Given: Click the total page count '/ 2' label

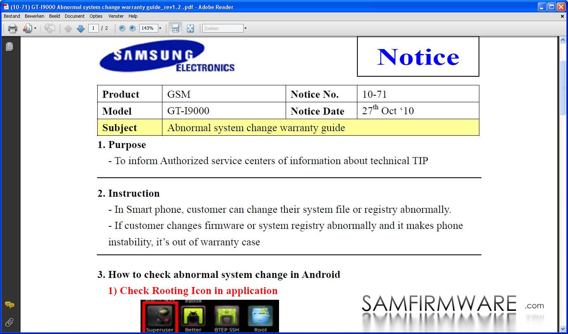Looking at the screenshot, I should coord(105,28).
